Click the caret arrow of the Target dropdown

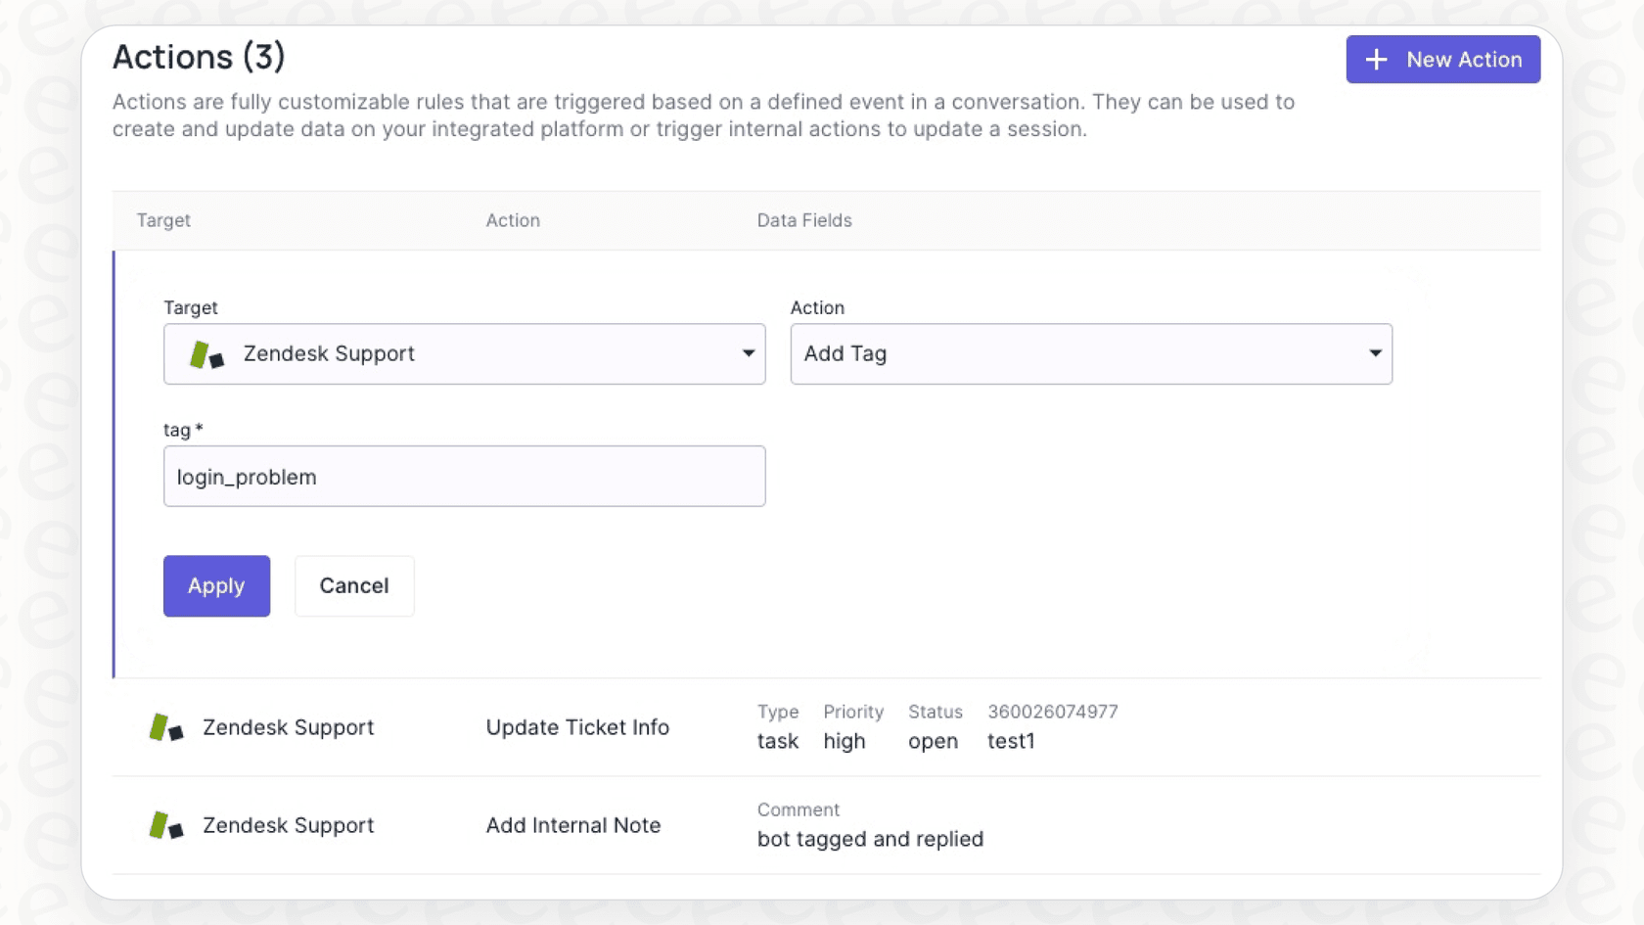click(x=748, y=353)
